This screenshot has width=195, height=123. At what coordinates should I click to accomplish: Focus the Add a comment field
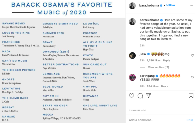click(x=157, y=120)
